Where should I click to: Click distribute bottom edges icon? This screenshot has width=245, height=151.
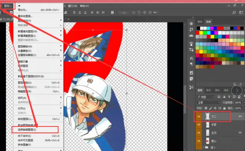[x=85, y=13]
